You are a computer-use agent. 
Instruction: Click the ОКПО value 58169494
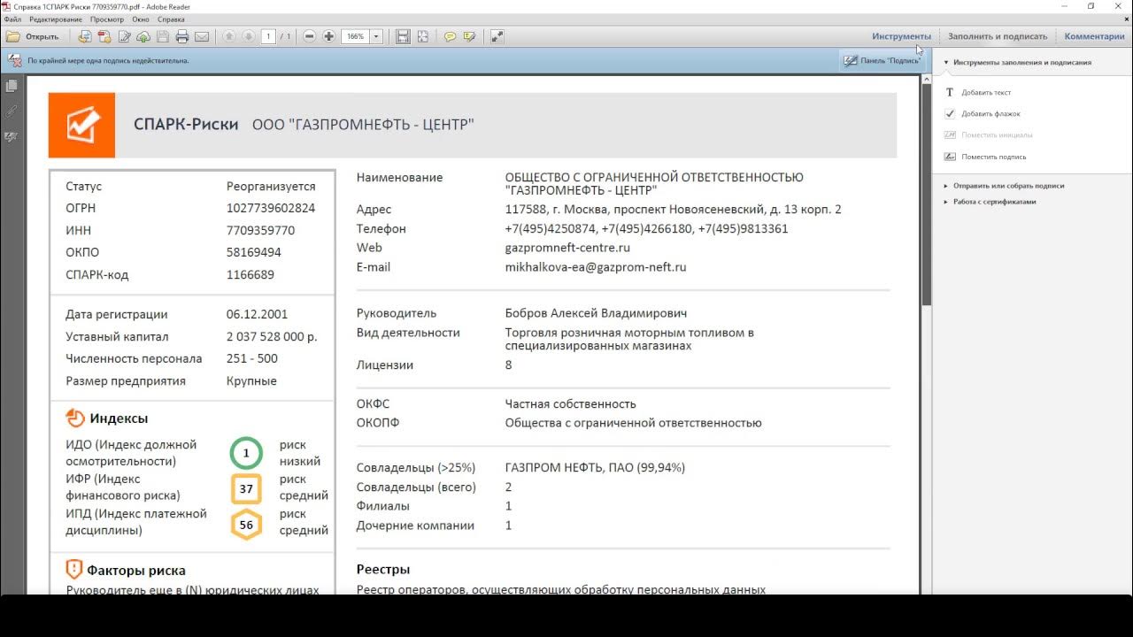[x=253, y=252]
